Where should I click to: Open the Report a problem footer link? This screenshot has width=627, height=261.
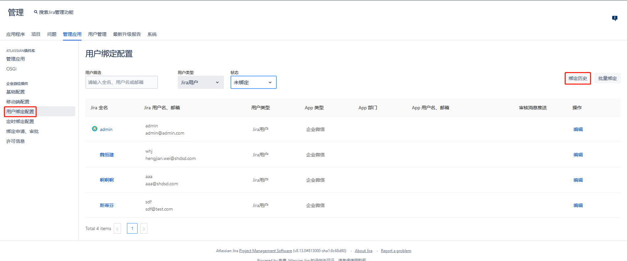[396, 251]
